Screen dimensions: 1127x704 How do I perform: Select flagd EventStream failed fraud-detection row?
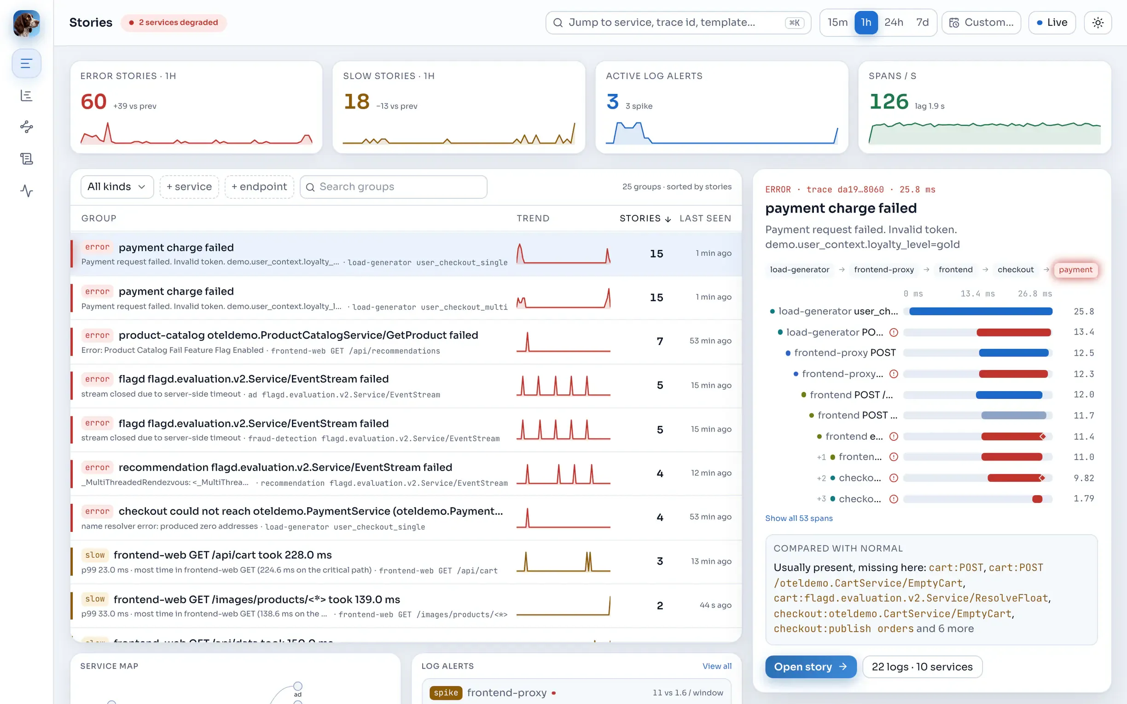pyautogui.click(x=406, y=430)
